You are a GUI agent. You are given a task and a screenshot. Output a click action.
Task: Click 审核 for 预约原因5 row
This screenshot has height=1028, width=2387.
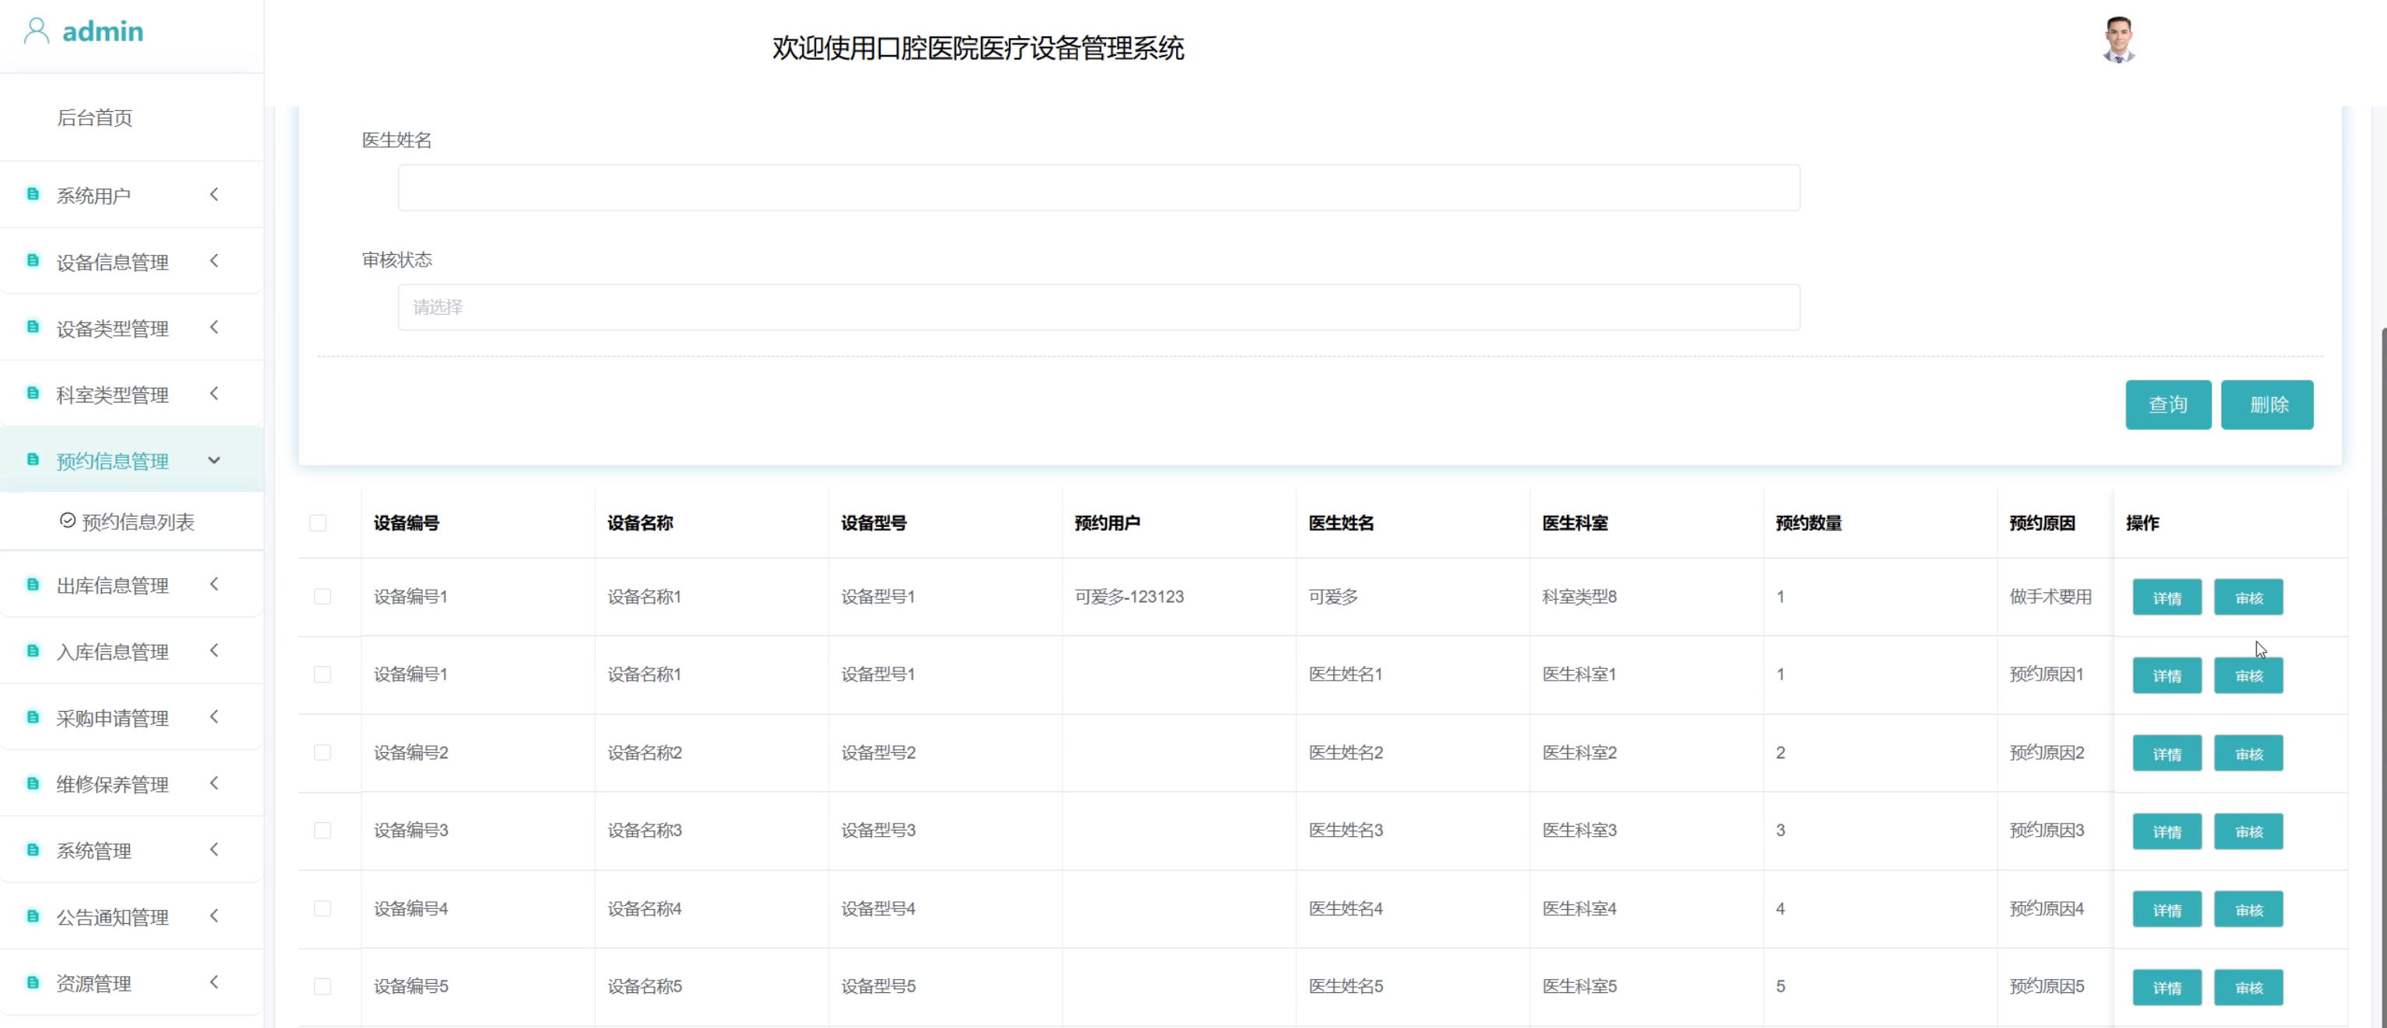(2249, 988)
